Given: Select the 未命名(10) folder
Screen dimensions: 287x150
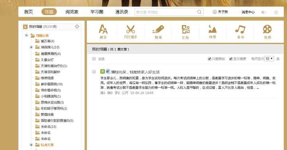Looking at the screenshot, I should [49, 127].
